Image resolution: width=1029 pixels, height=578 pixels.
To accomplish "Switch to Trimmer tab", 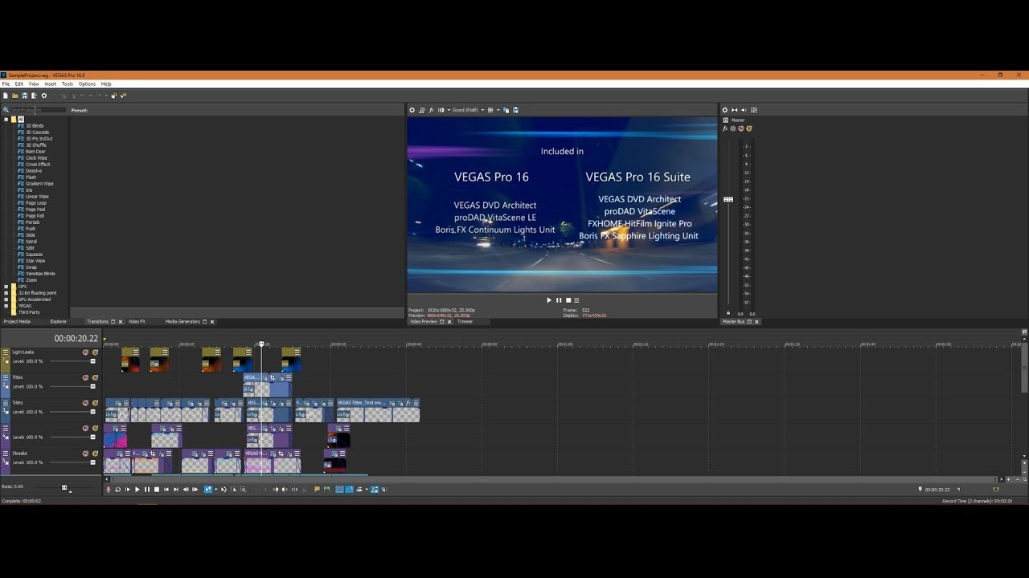I will (465, 321).
